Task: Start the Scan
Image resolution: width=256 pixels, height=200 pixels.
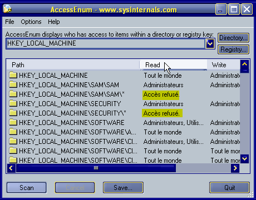Action: 27,188
